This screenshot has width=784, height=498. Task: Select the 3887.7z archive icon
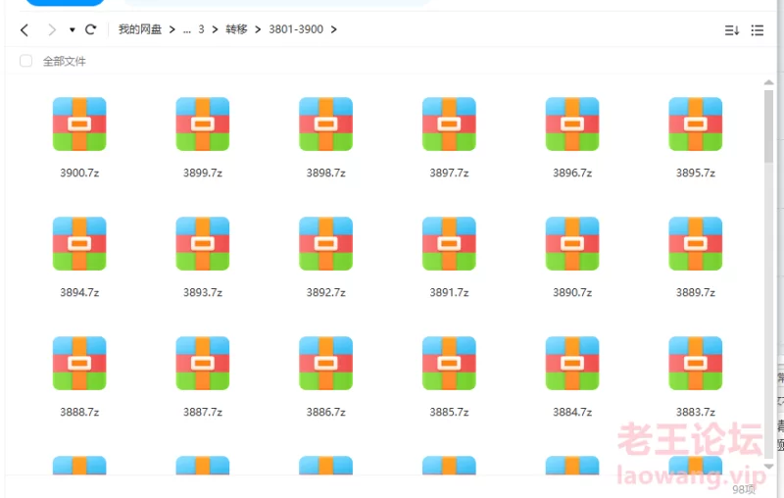(203, 363)
